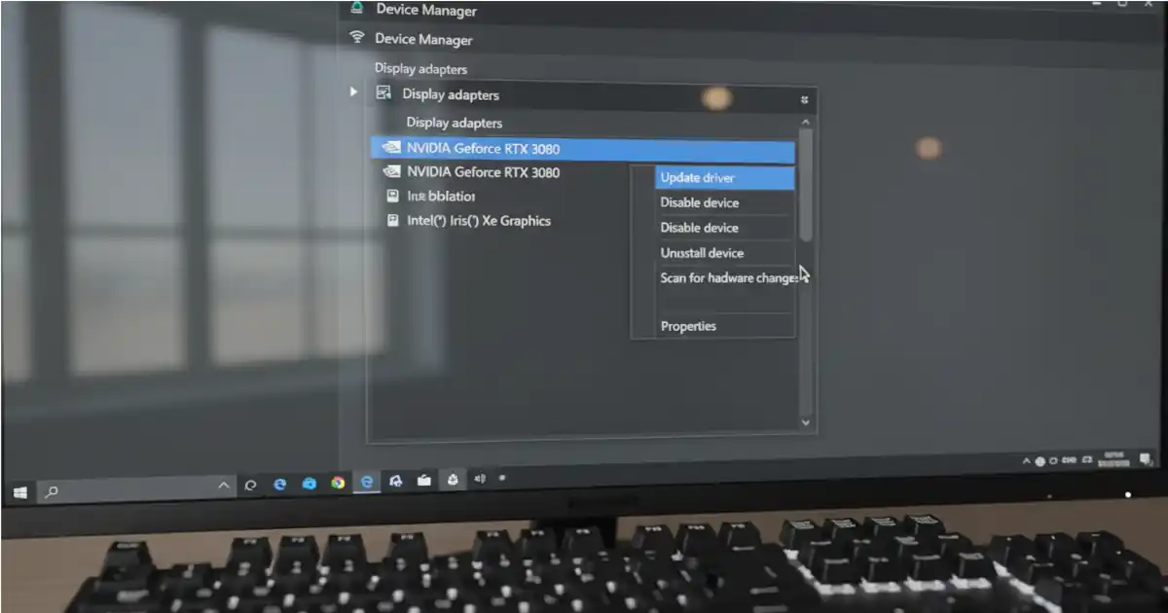The width and height of the screenshot is (1168, 613).
Task: Launch Chrome from the taskbar
Action: pyautogui.click(x=338, y=483)
